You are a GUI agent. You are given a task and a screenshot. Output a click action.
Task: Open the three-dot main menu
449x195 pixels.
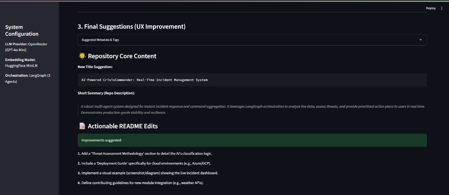tap(442, 8)
